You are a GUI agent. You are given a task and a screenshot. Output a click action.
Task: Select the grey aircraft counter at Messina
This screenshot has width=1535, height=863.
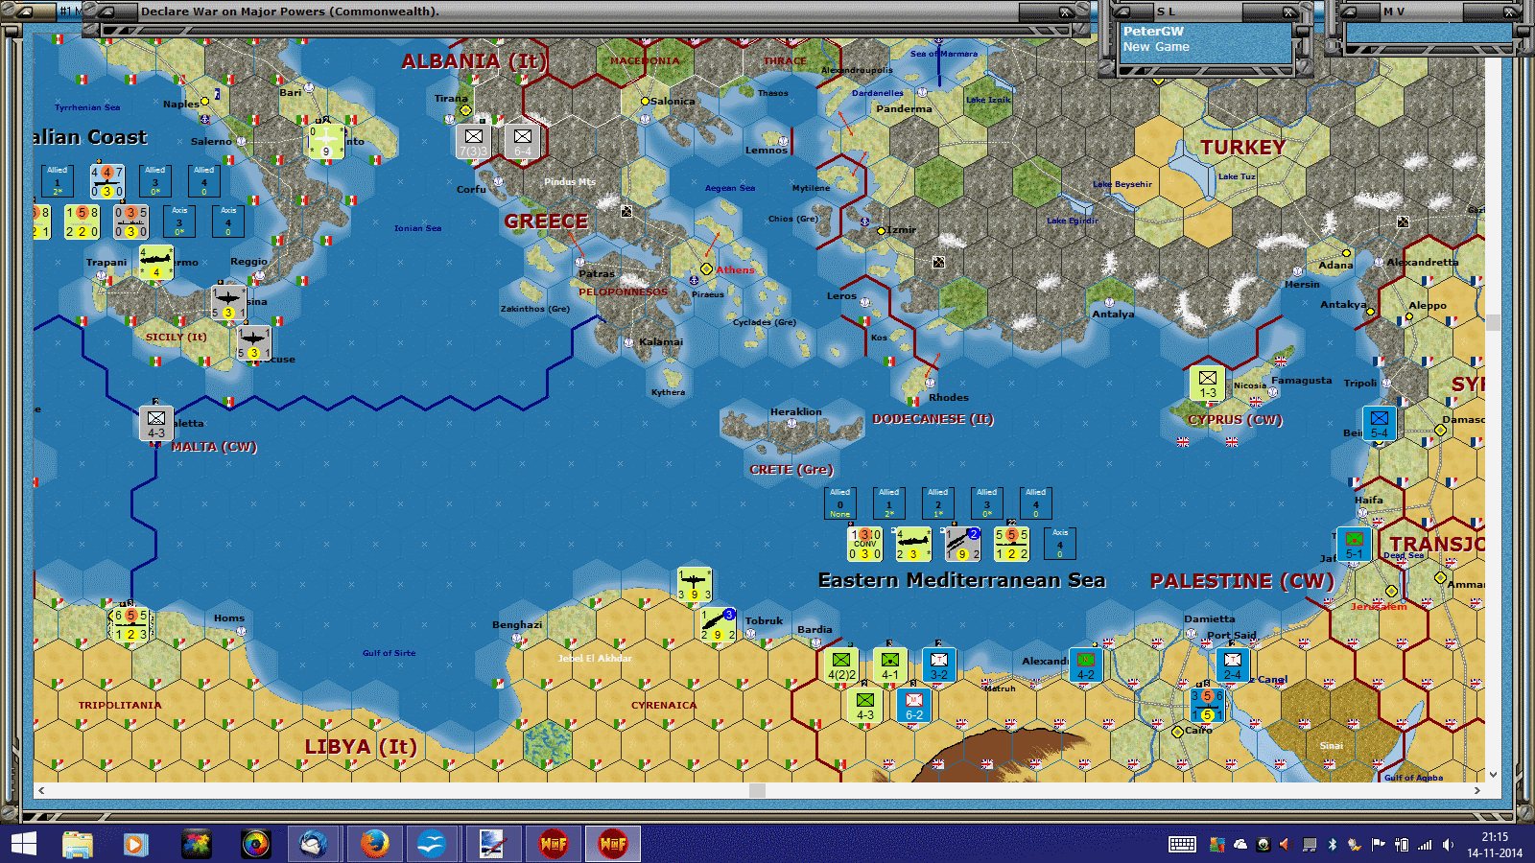pos(228,303)
